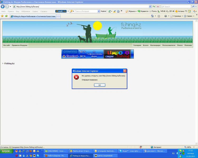The height and width of the screenshot is (158, 198).
Task: Click the Print icon
Action: click(x=166, y=16)
